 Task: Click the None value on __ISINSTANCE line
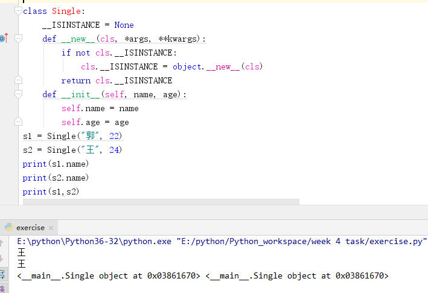(124, 25)
